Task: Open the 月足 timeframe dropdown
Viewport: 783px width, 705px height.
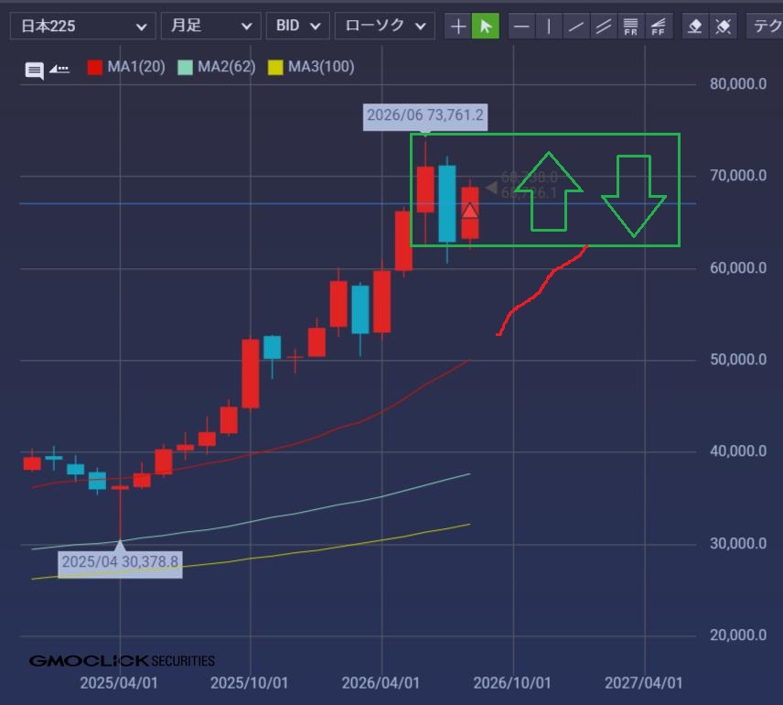Action: 210,26
